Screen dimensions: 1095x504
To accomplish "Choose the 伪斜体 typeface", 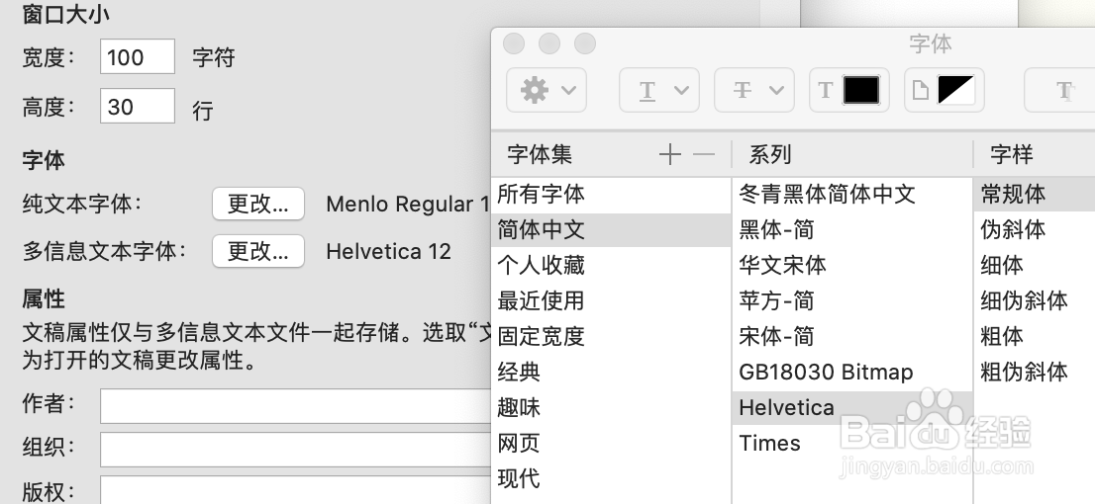I will [x=1012, y=229].
